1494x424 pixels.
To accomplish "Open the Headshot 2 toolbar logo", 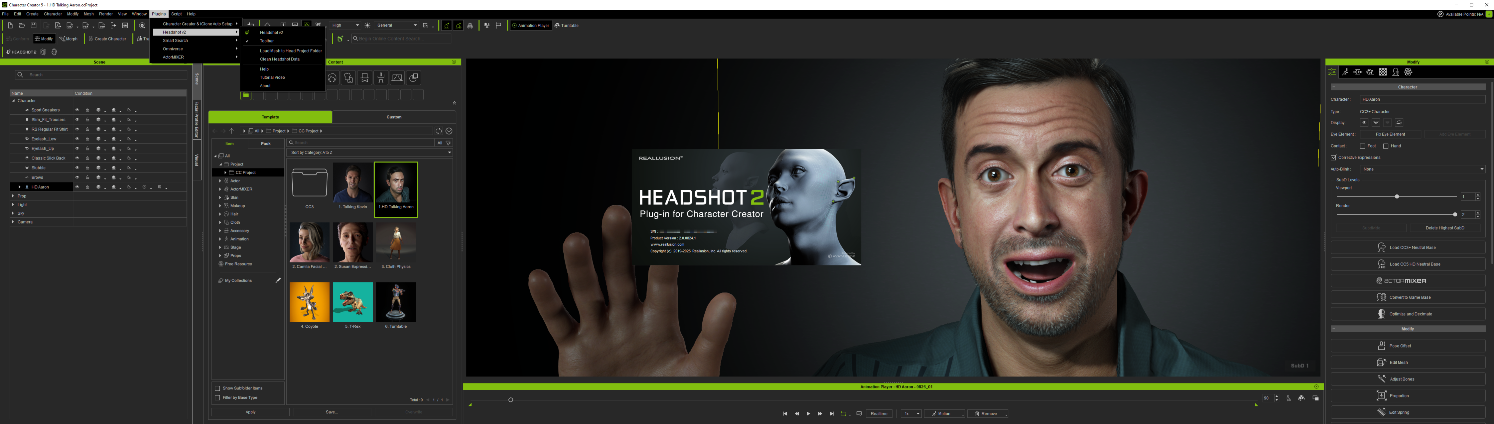I will tap(22, 52).
